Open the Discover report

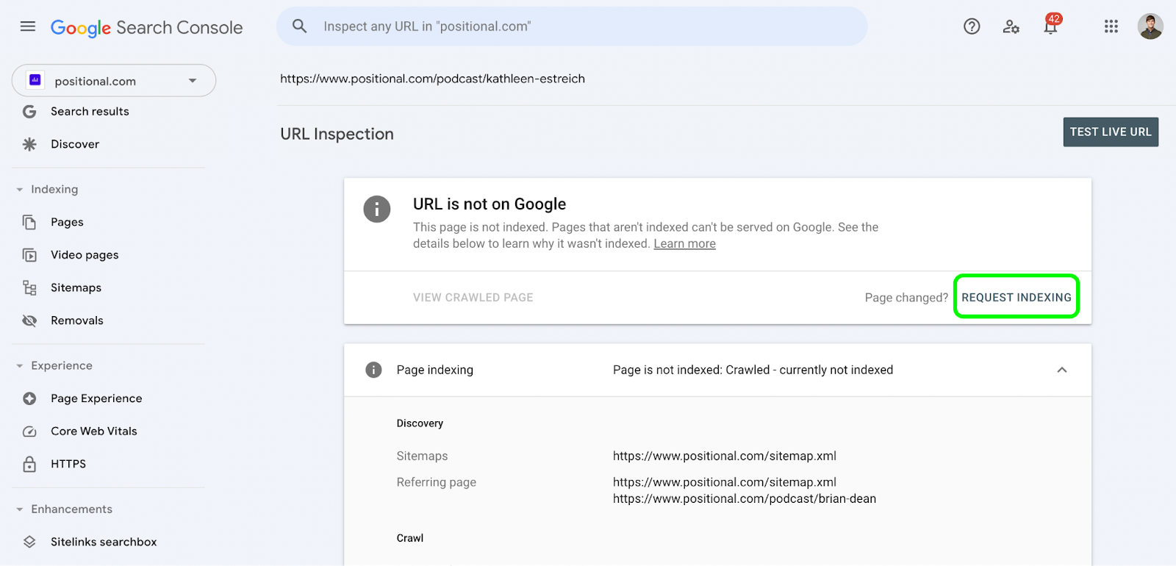pos(75,144)
